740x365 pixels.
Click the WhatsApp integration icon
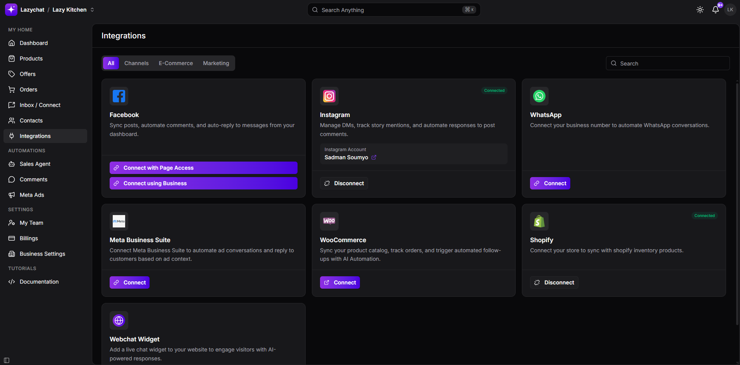tap(539, 96)
